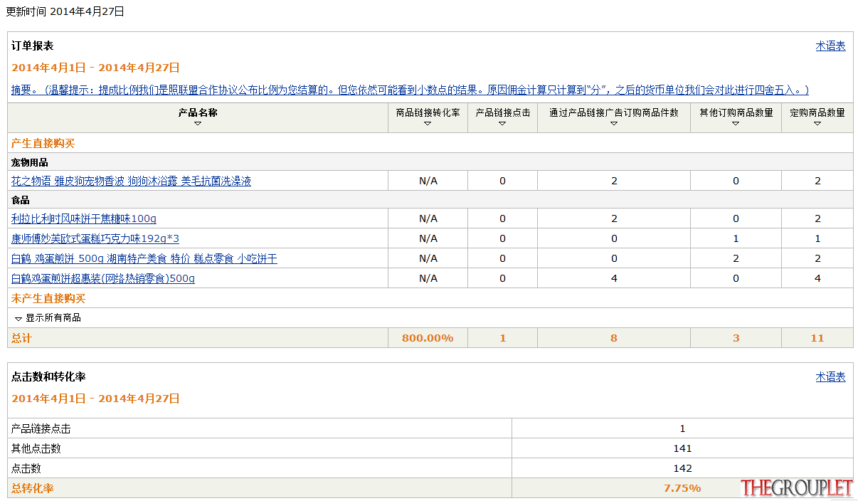This screenshot has width=858, height=501.
Task: Click the total ordered items value 11
Action: (817, 338)
